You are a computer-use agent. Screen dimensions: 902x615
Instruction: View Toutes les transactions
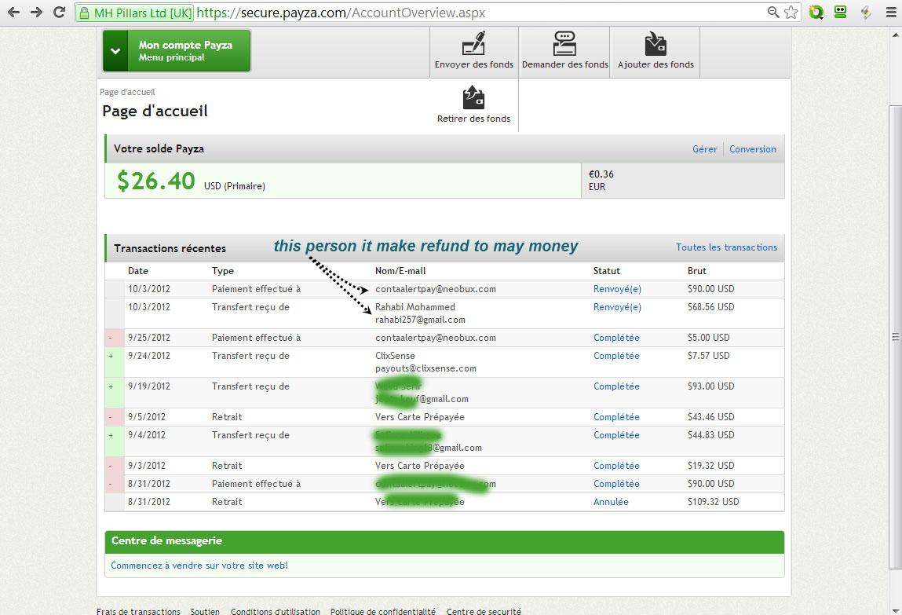point(727,247)
